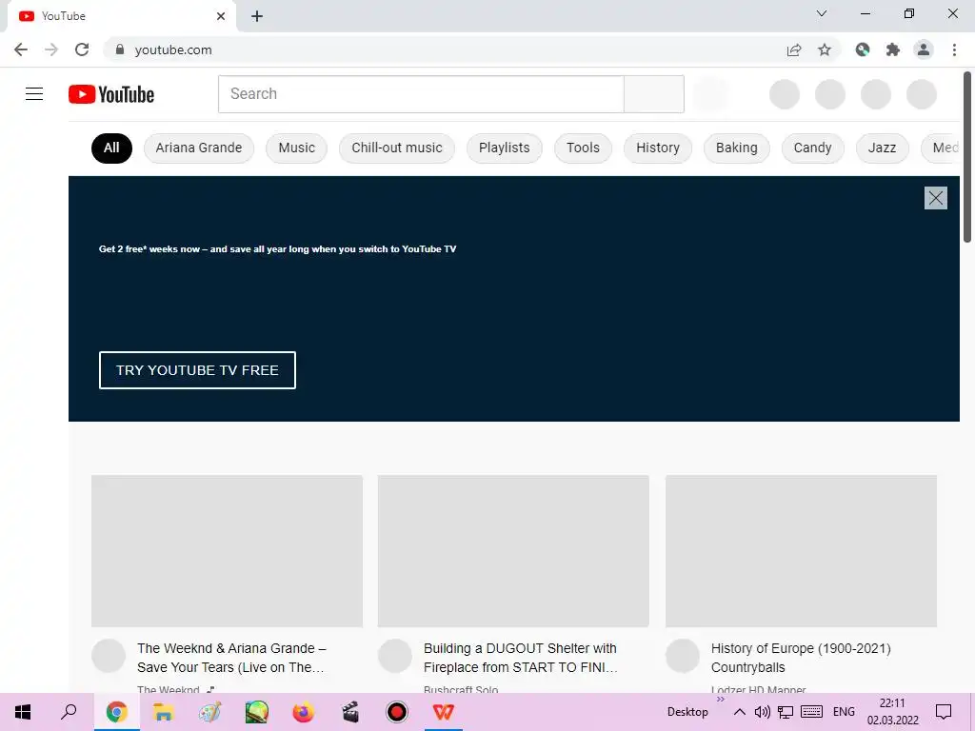Choose the Chill-out music chip
975x731 pixels.
pyautogui.click(x=397, y=148)
